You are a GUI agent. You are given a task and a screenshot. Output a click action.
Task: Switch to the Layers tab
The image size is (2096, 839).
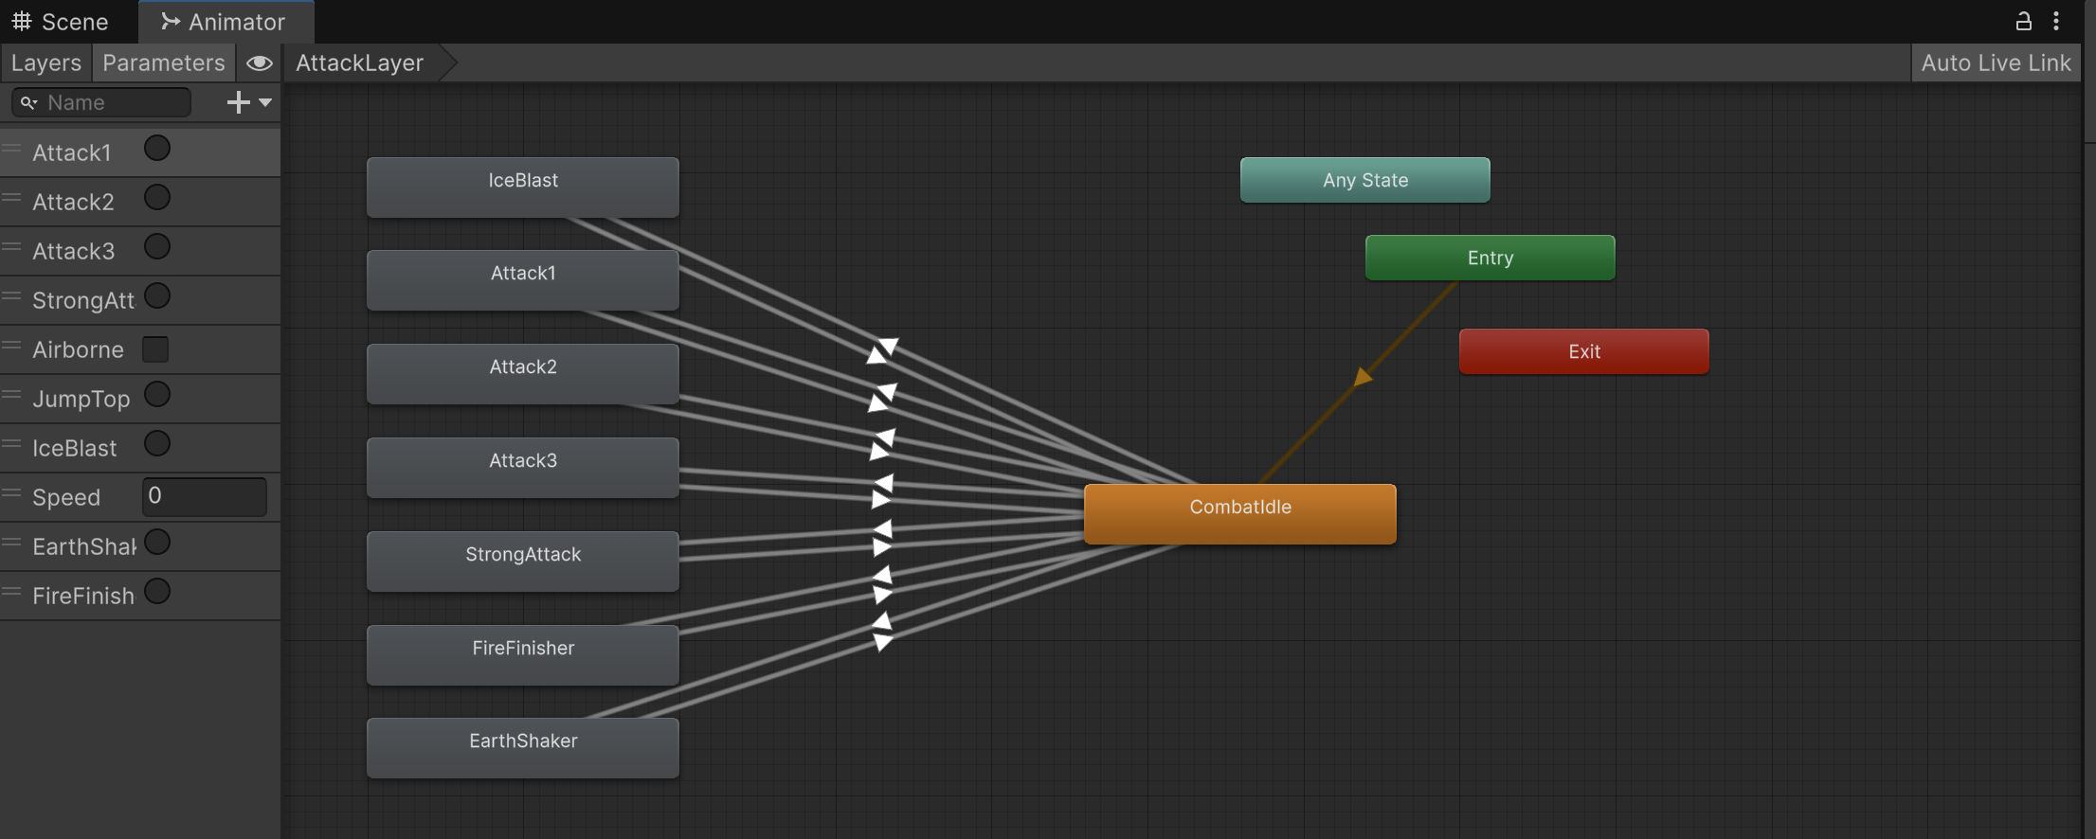[x=45, y=63]
